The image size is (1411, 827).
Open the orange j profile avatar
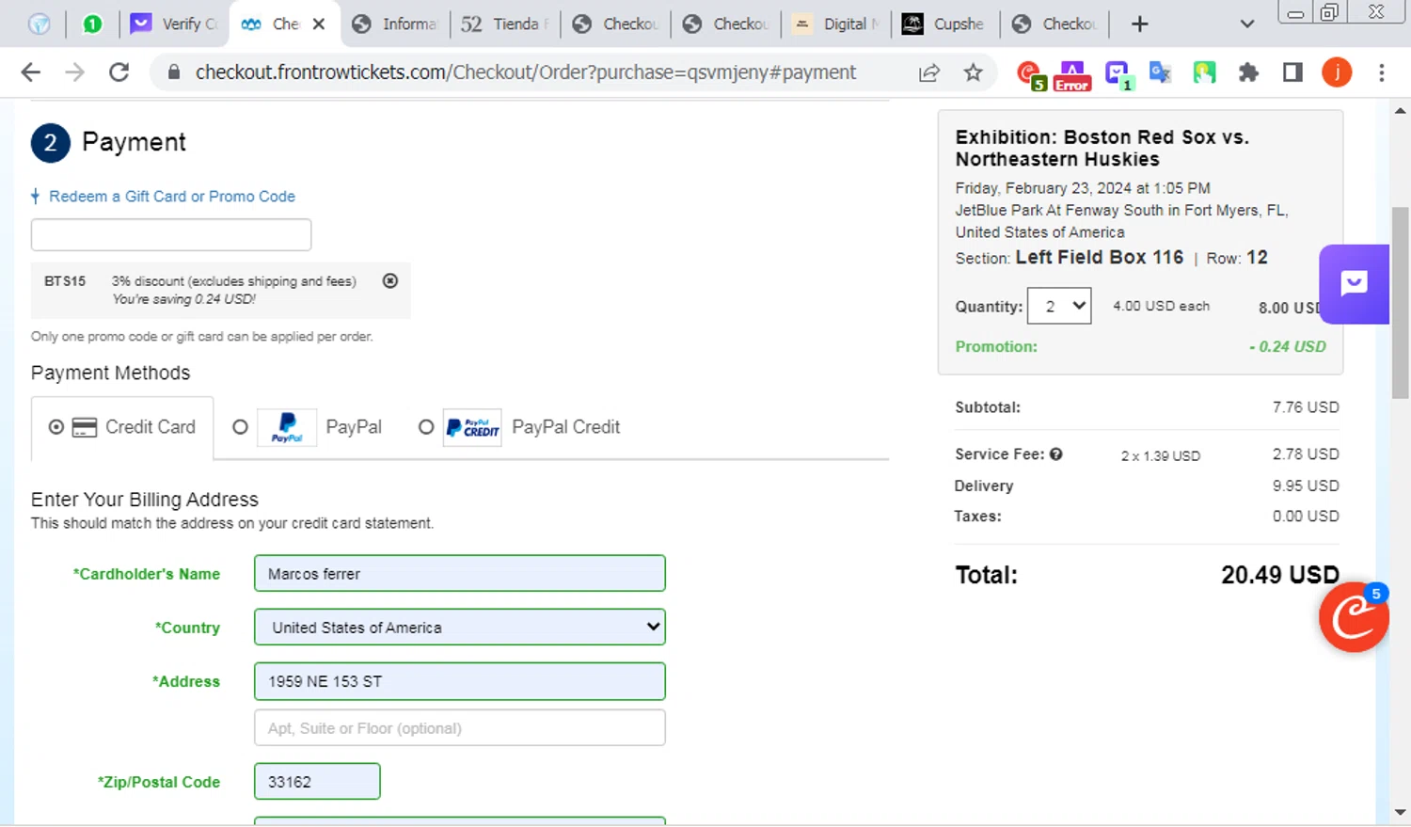(x=1337, y=72)
